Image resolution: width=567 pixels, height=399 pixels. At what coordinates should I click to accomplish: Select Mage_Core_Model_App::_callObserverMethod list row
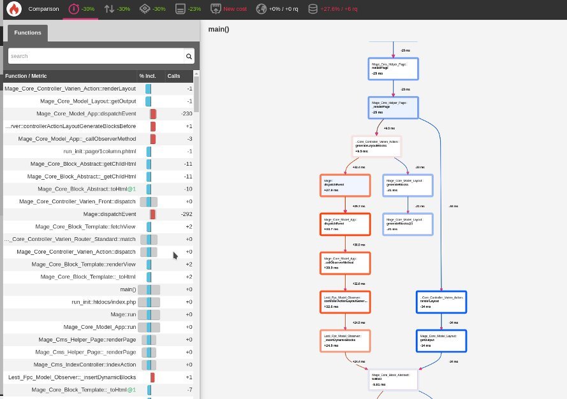(x=98, y=139)
